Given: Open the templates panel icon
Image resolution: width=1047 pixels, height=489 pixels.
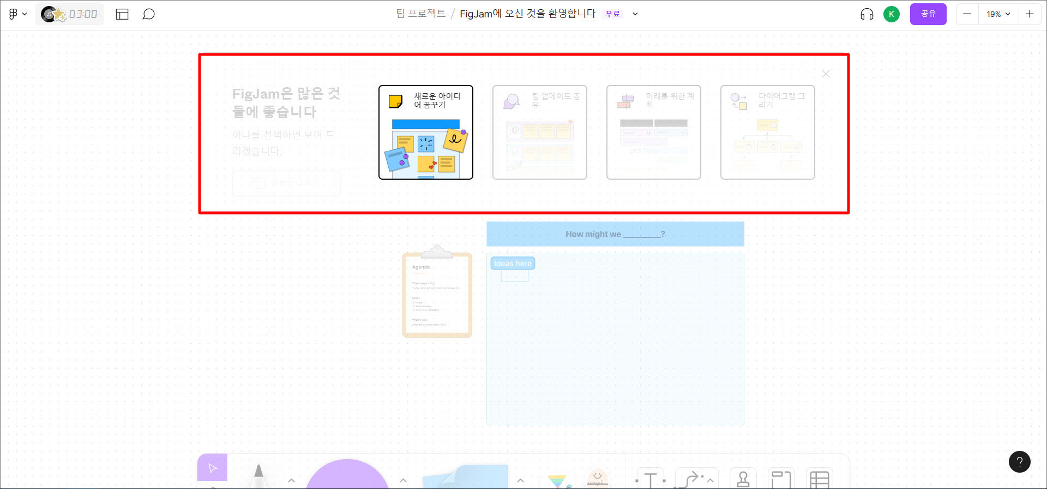Looking at the screenshot, I should pyautogui.click(x=122, y=14).
